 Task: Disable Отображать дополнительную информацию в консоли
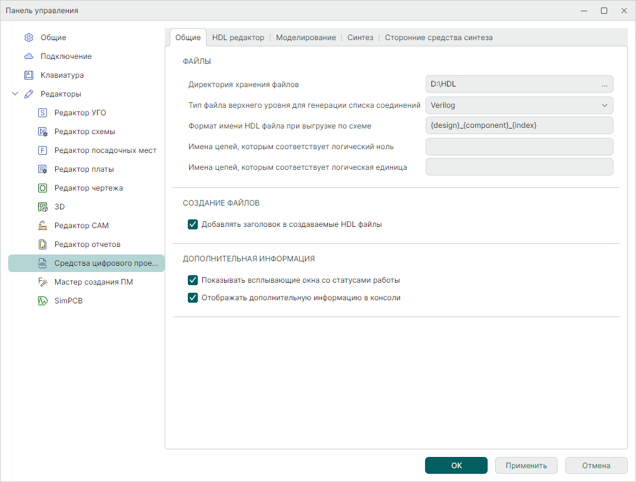[193, 298]
